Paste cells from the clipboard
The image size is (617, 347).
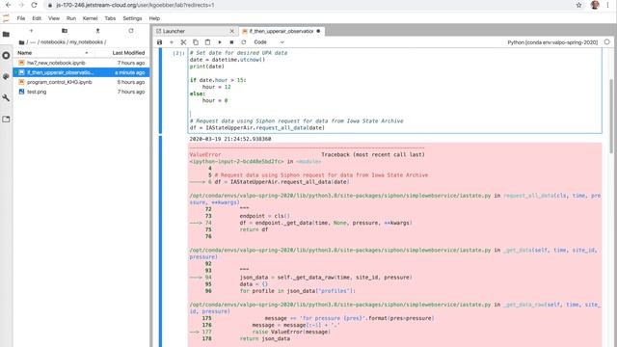pyautogui.click(x=207, y=42)
